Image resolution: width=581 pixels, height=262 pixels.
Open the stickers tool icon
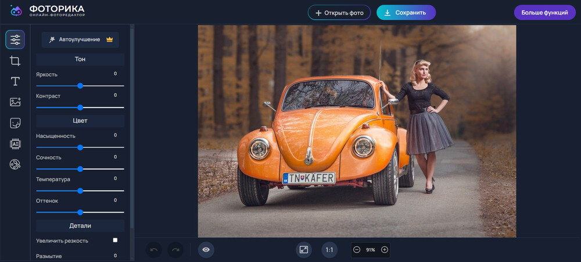[x=15, y=123]
